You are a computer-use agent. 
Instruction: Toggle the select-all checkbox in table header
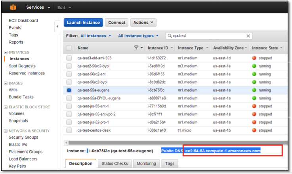[x=69, y=48]
